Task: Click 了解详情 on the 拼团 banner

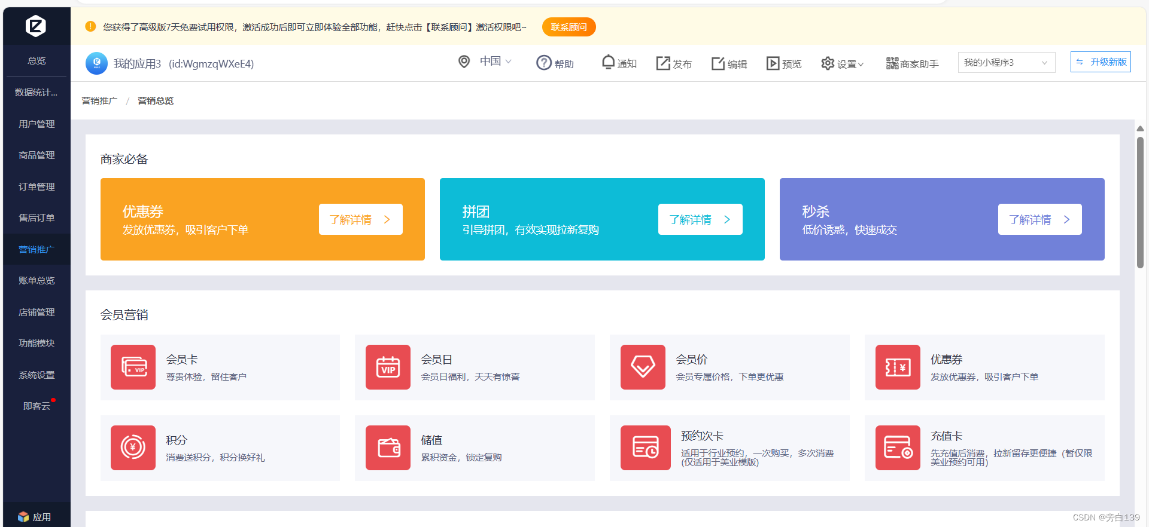Action: tap(700, 219)
